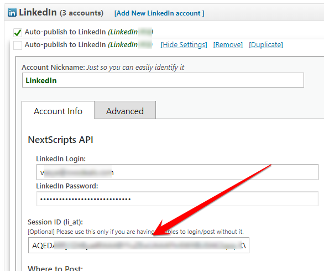Viewport: 324px width, 271px height.
Task: Click the Session ID (li_at) label
Action: point(55,222)
